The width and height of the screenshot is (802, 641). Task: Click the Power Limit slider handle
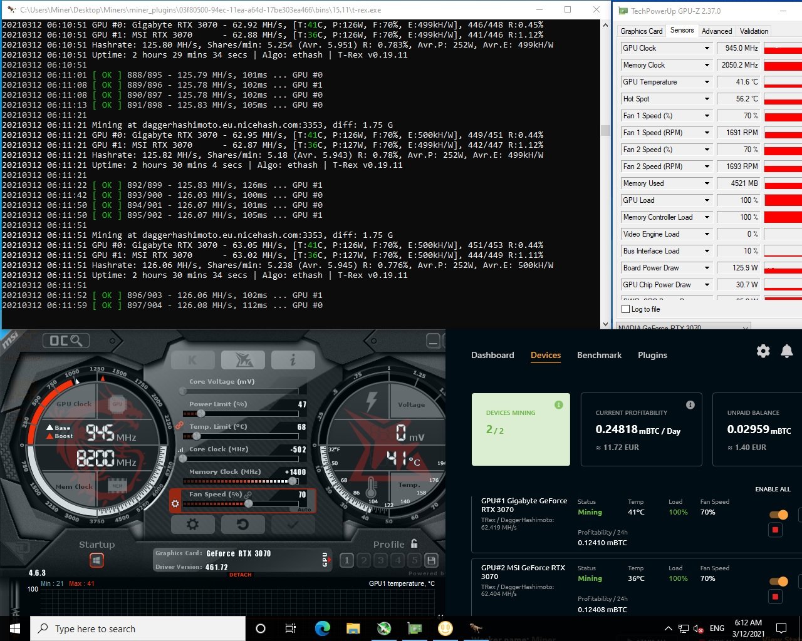[x=200, y=414]
